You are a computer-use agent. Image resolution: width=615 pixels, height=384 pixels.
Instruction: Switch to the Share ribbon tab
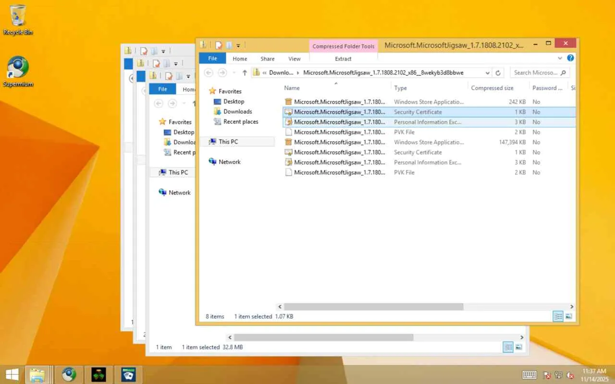pos(268,59)
